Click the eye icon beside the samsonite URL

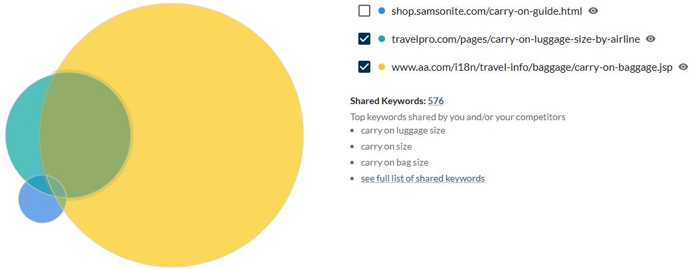point(593,11)
